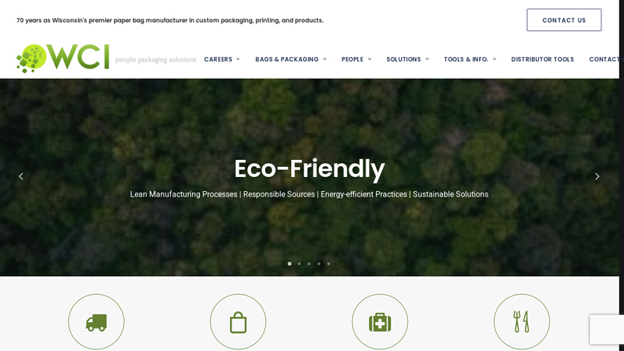Click the medical kit circle icon
The image size is (624, 351).
(x=380, y=321)
